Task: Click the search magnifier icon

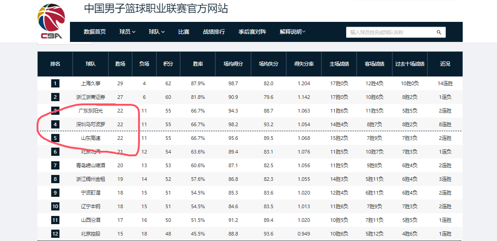Action: [438, 32]
